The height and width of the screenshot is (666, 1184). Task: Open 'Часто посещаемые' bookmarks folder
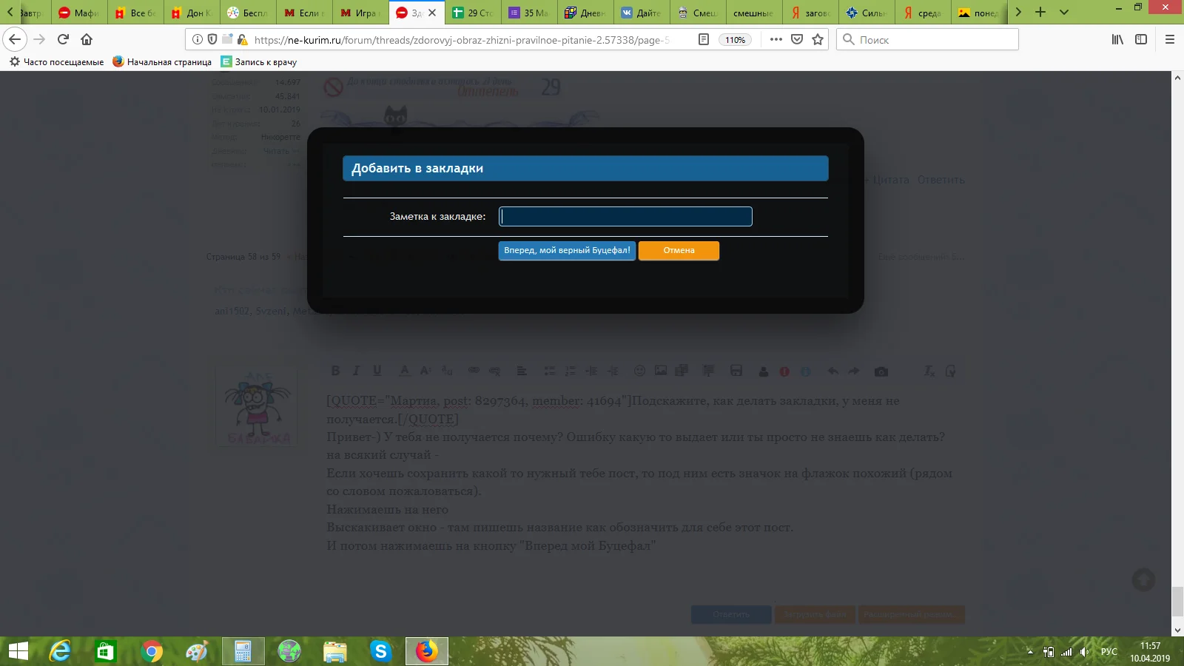(56, 62)
